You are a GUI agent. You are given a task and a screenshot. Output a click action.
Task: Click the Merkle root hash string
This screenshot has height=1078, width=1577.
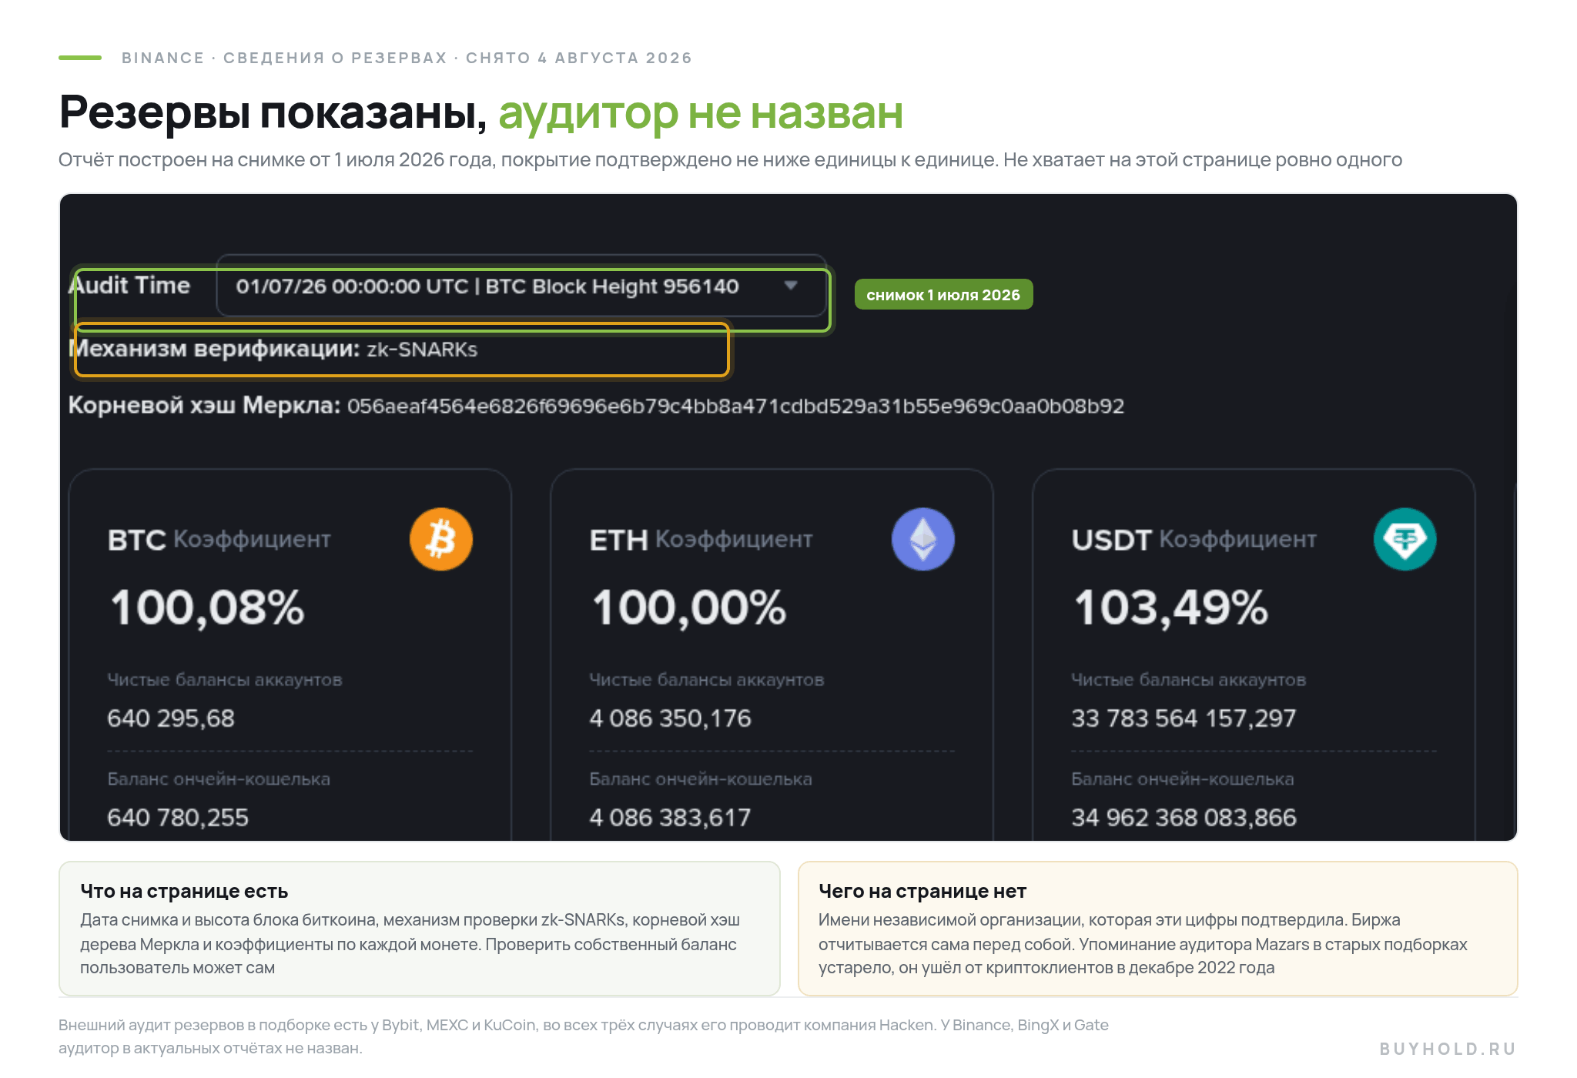tap(735, 406)
